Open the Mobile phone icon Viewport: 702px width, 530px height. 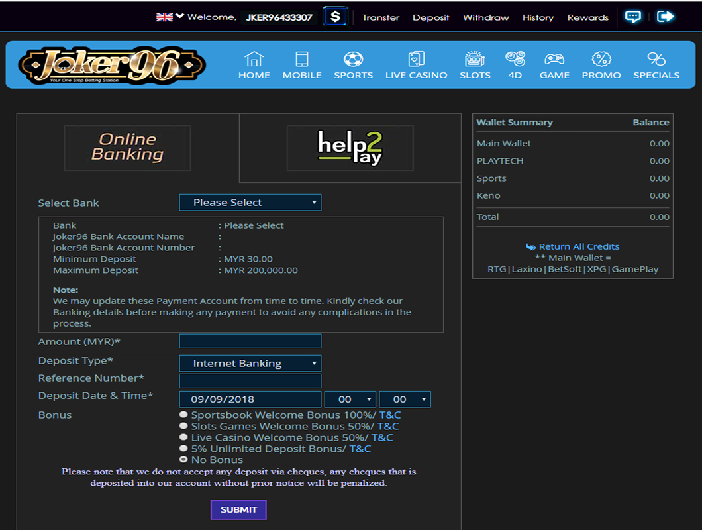[302, 59]
